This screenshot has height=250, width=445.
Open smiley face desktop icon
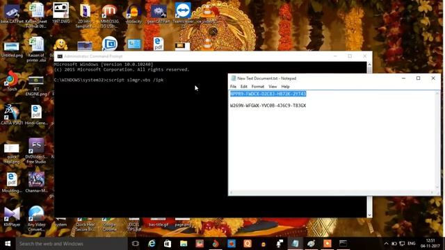[60, 44]
